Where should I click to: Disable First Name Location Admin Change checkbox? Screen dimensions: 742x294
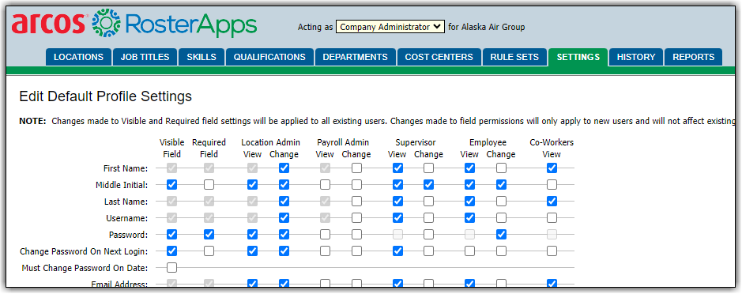(x=284, y=168)
